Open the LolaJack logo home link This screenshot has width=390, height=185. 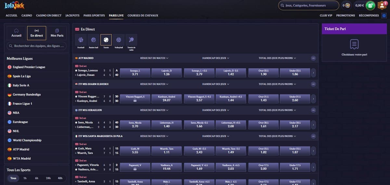(14, 6)
